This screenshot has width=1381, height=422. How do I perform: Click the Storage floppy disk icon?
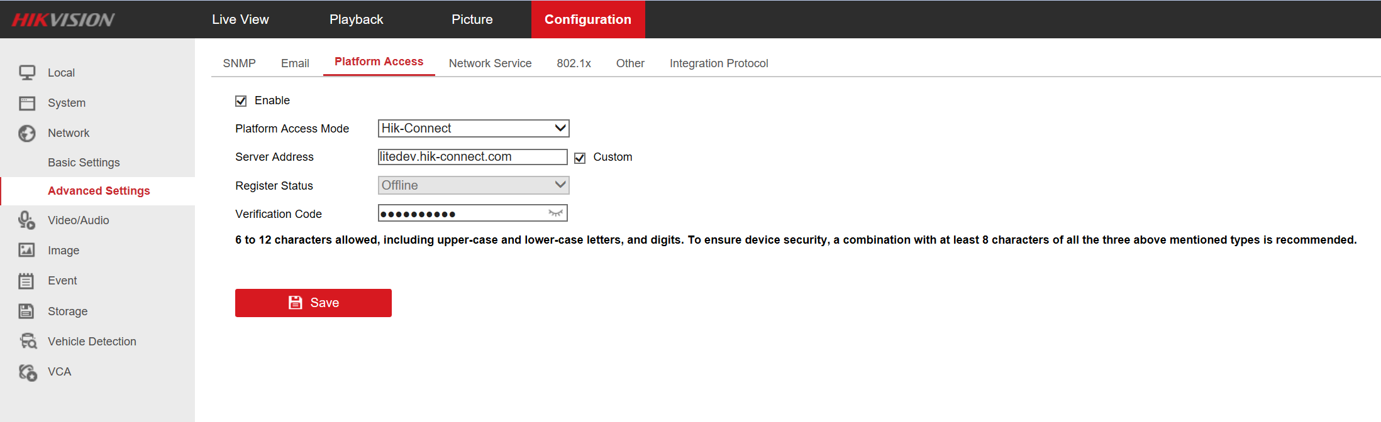point(26,311)
